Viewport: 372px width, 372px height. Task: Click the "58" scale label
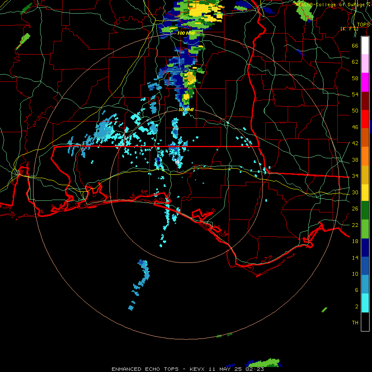[x=355, y=78]
